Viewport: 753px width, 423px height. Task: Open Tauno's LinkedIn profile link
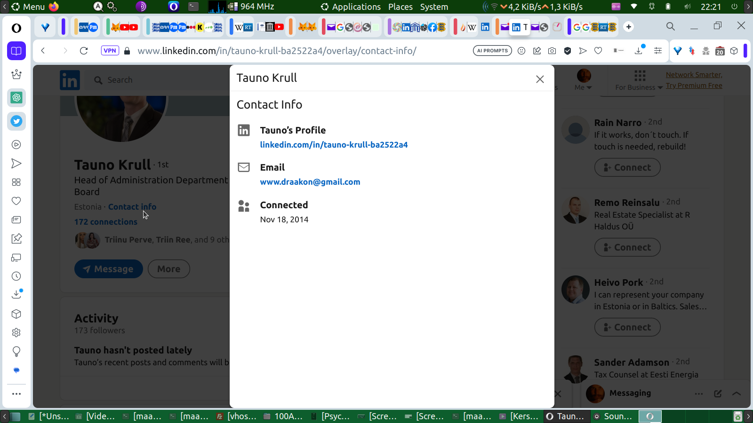point(334,145)
